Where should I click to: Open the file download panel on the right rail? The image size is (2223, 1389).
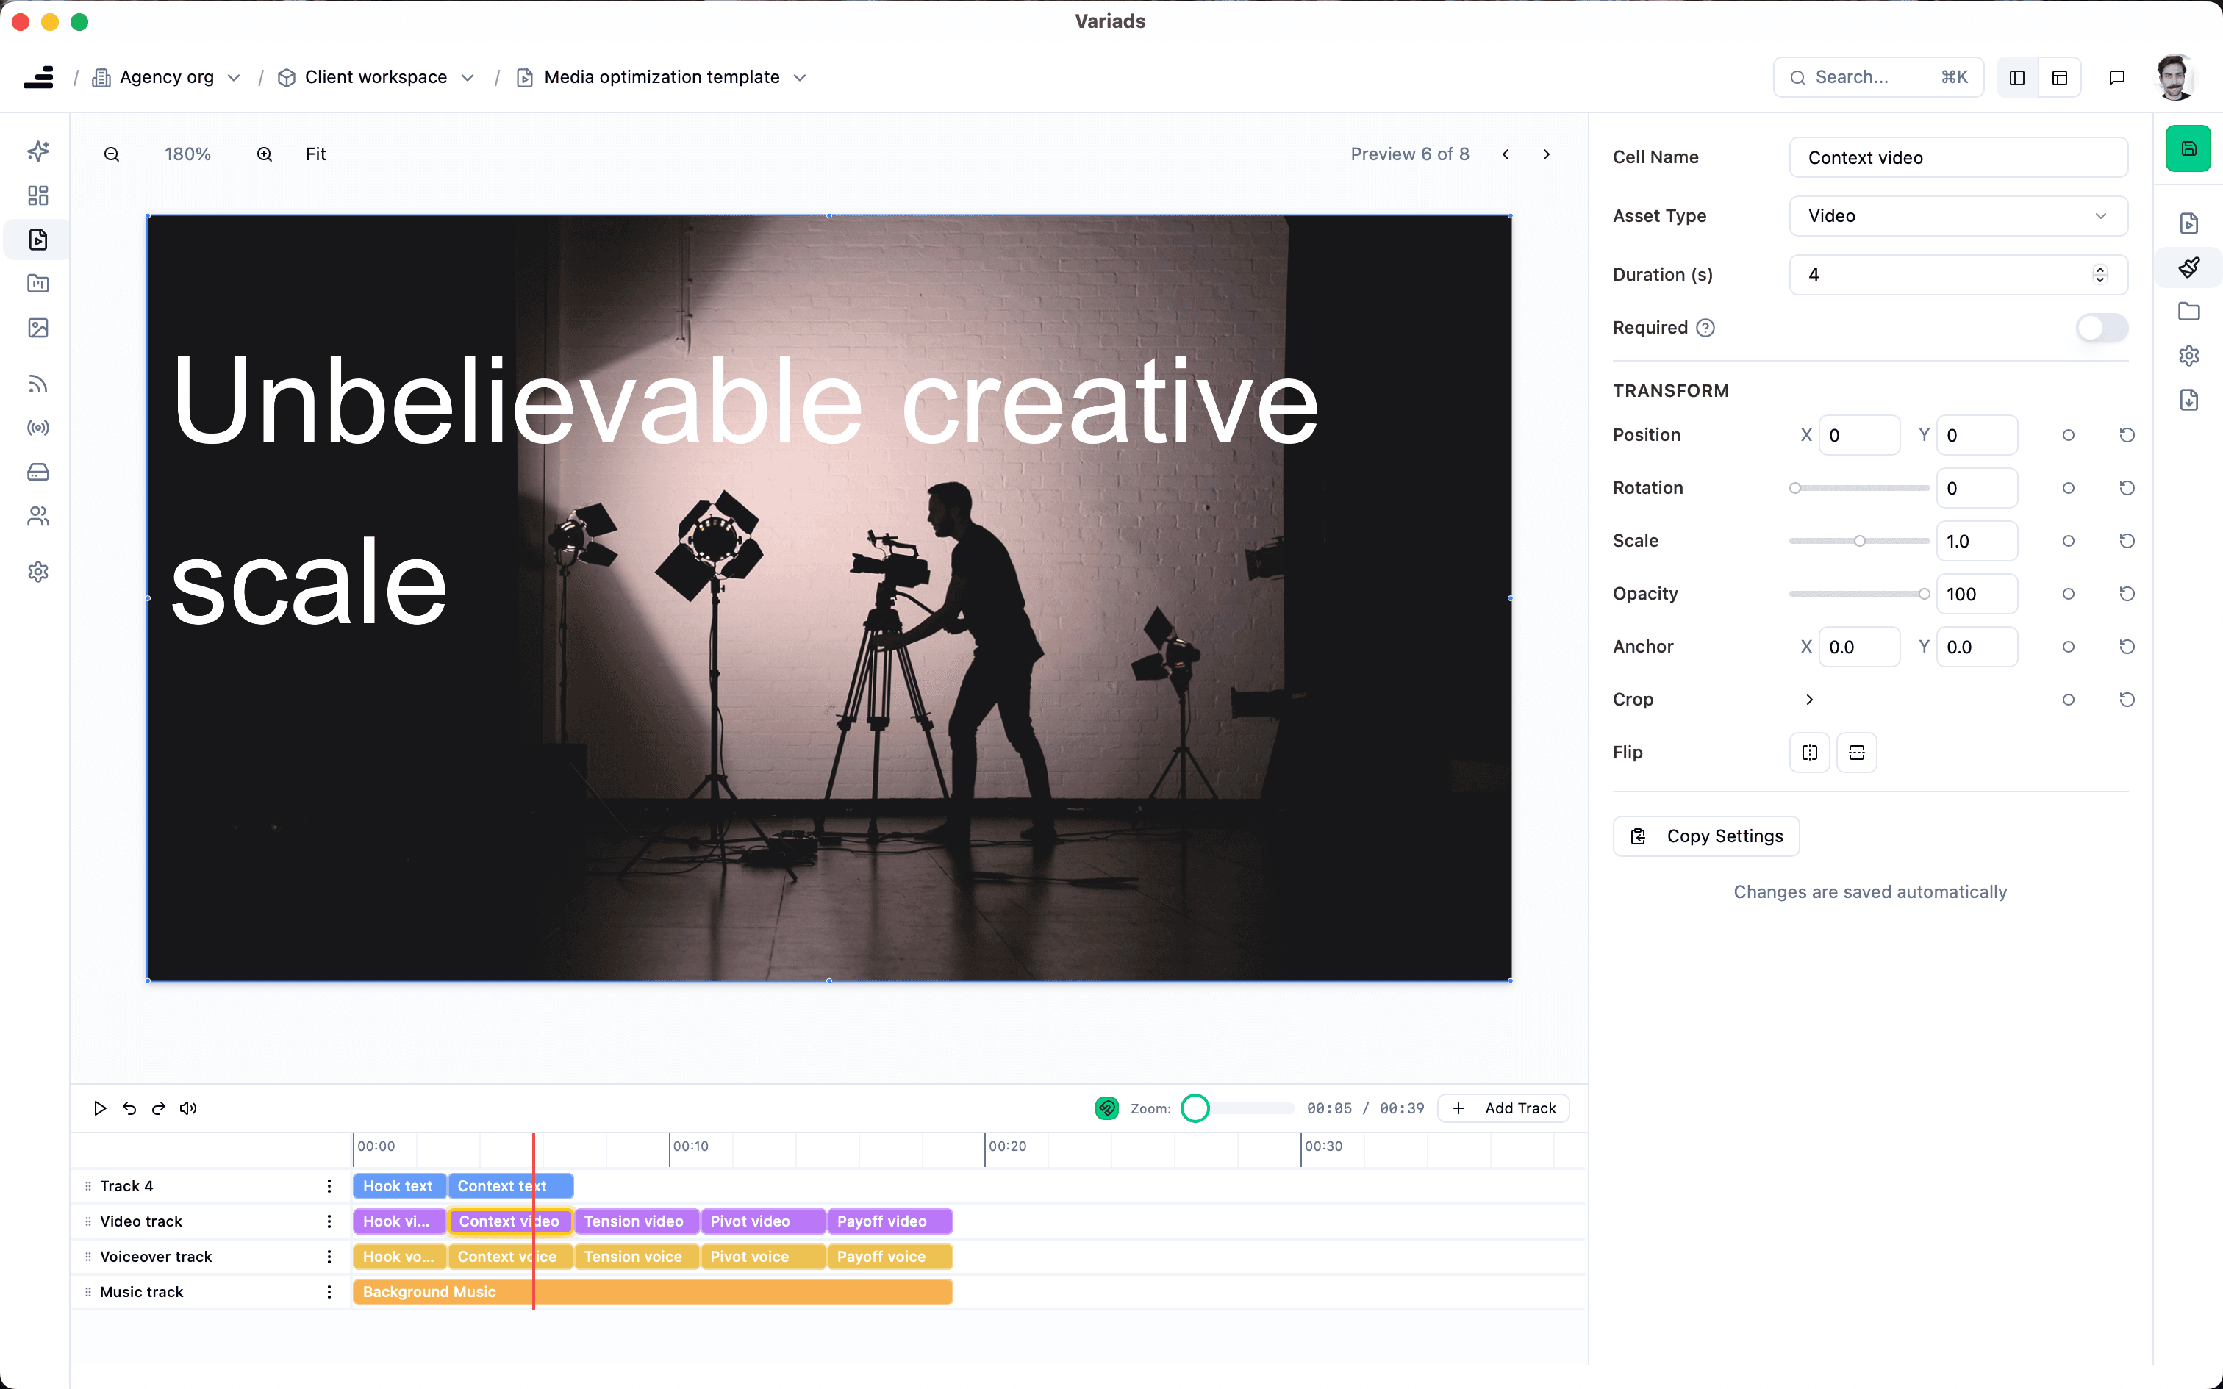tap(2189, 400)
